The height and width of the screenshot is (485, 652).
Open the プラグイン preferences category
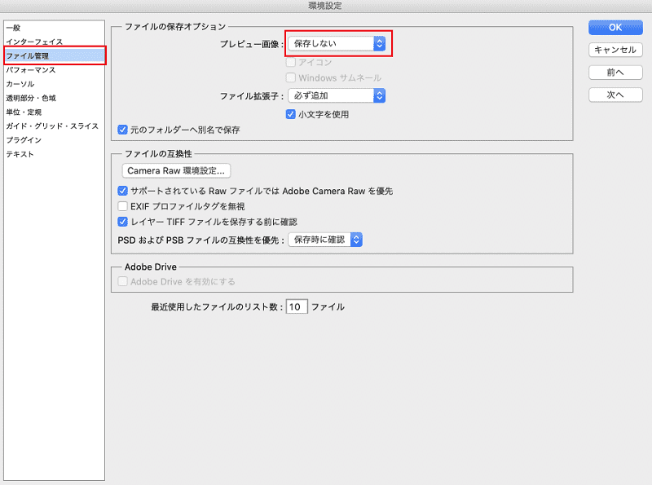tap(54, 140)
